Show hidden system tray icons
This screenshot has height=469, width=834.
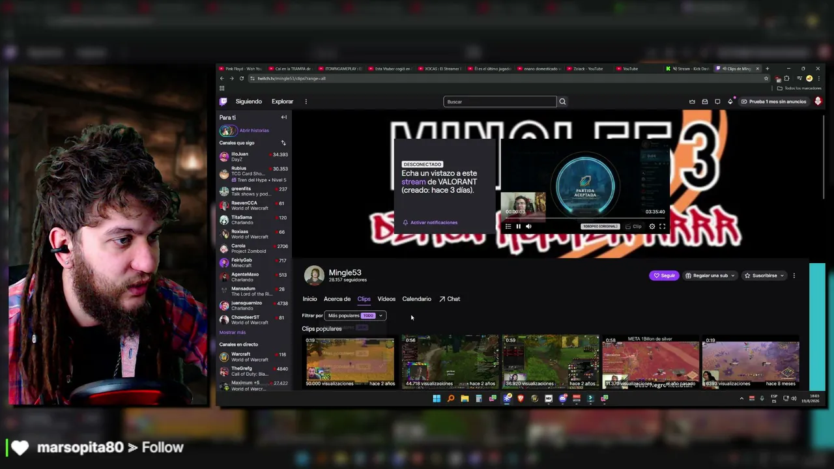[741, 399]
